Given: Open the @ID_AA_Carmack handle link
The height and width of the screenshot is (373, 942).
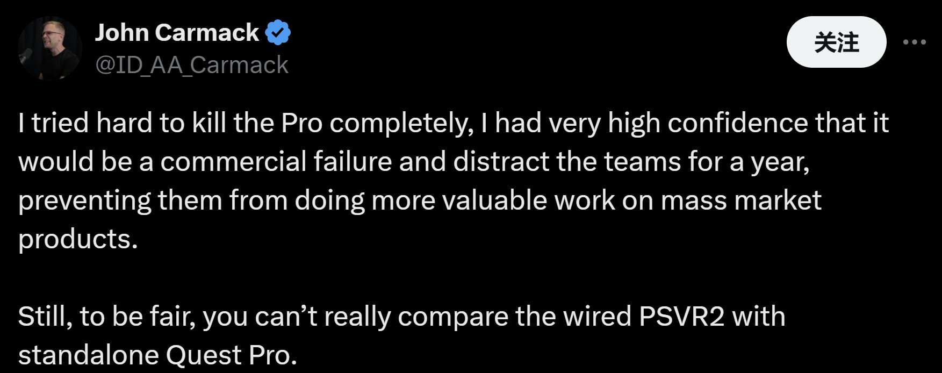Looking at the screenshot, I should [192, 65].
